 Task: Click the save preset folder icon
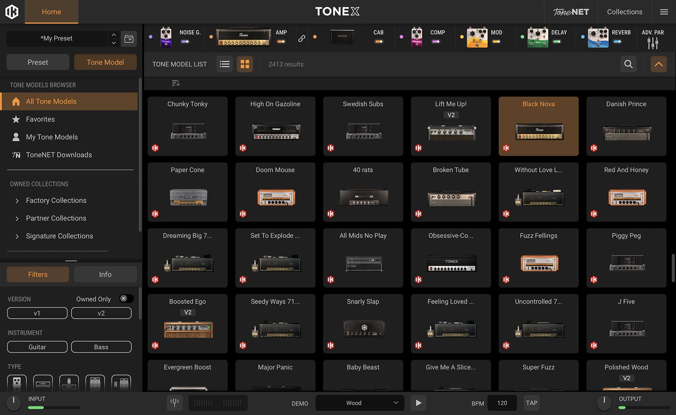point(129,38)
